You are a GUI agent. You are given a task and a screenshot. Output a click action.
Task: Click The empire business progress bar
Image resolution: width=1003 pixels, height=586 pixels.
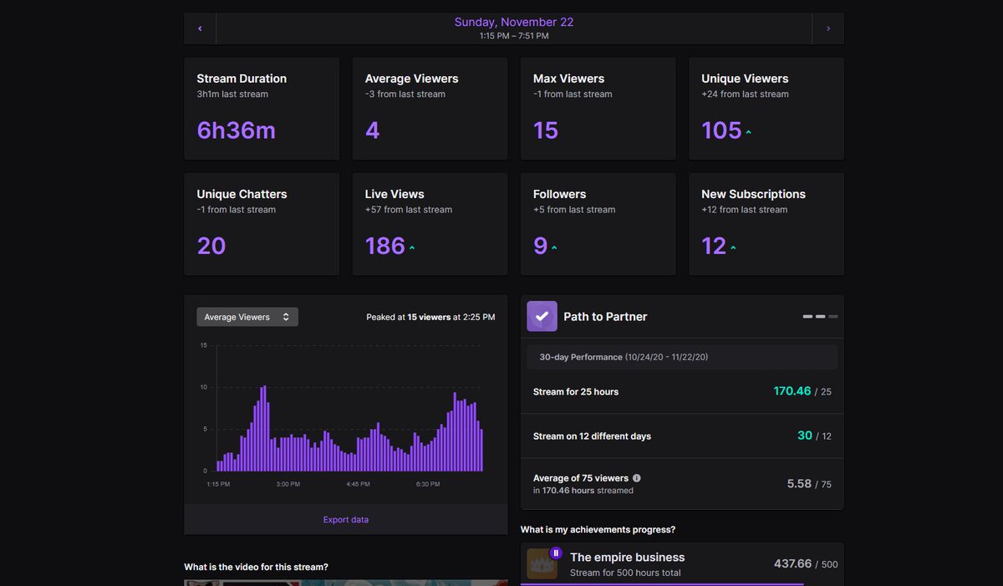682,584
